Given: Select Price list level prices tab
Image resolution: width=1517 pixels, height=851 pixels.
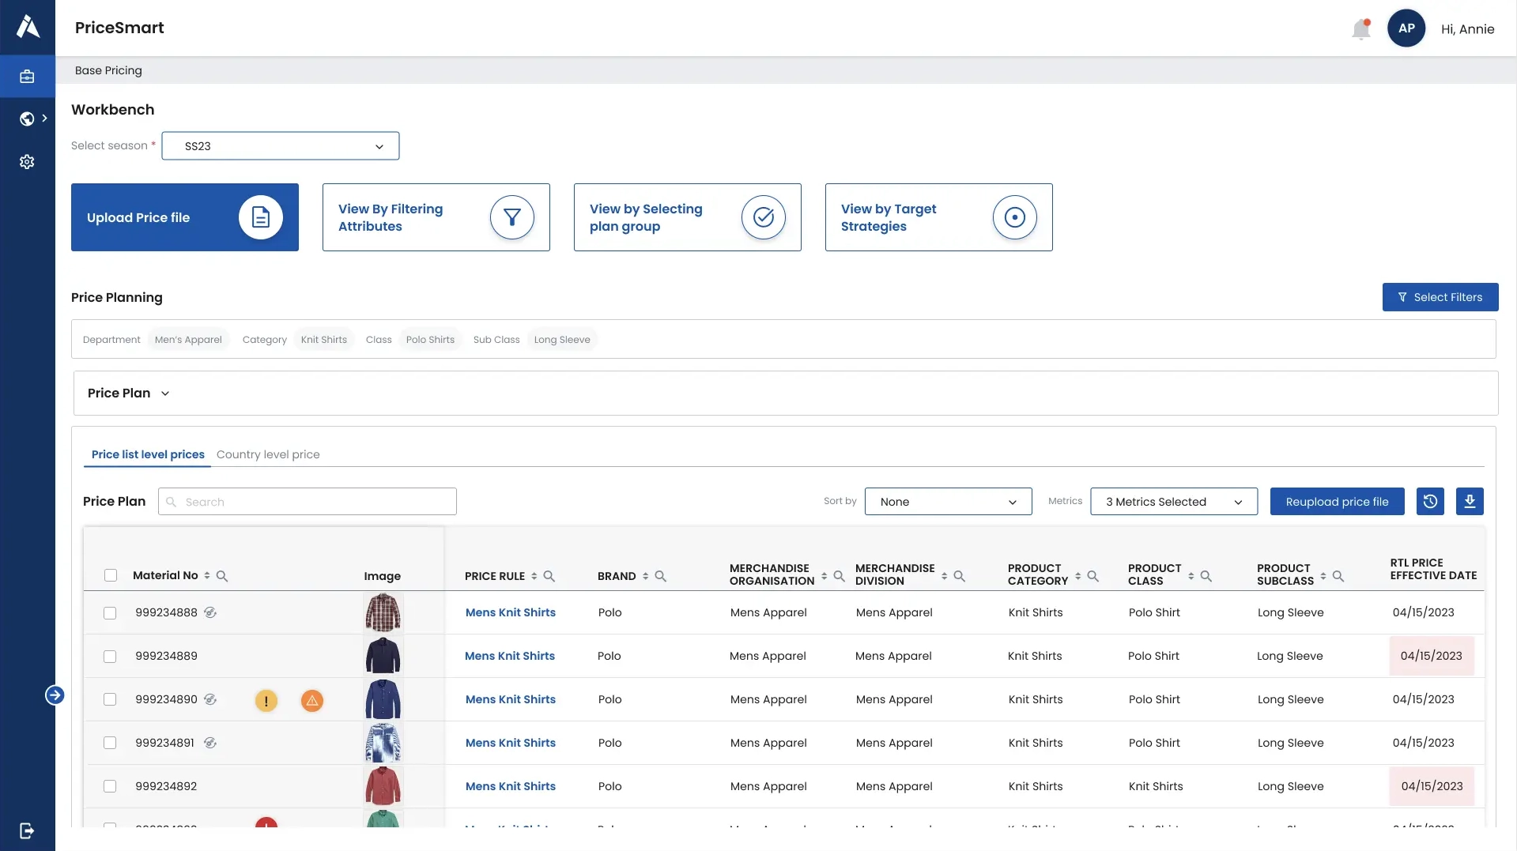Looking at the screenshot, I should click(x=148, y=454).
